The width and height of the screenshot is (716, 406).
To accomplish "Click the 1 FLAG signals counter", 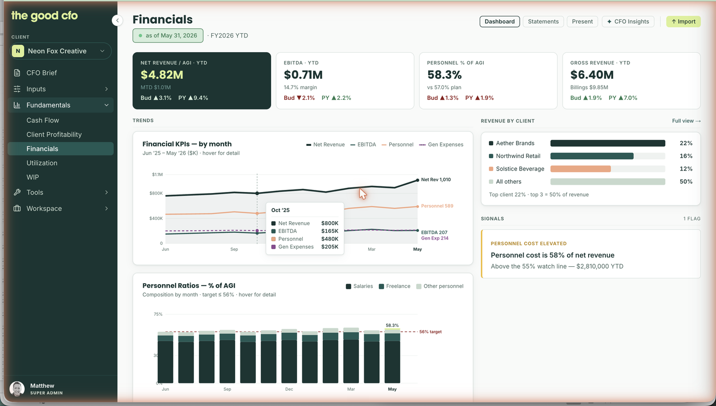I will pyautogui.click(x=691, y=219).
